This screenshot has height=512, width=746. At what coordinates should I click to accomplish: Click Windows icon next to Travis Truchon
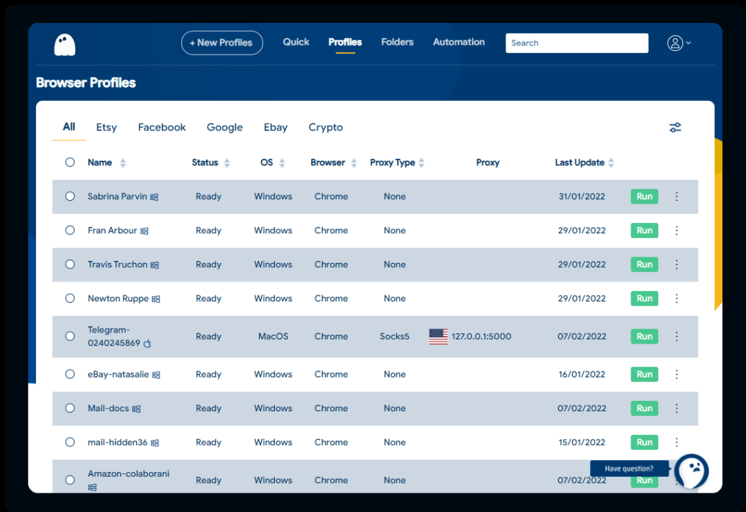click(x=155, y=265)
